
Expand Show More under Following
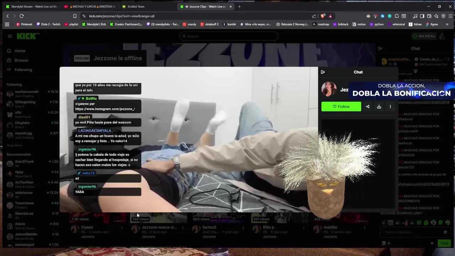pyautogui.click(x=14, y=145)
